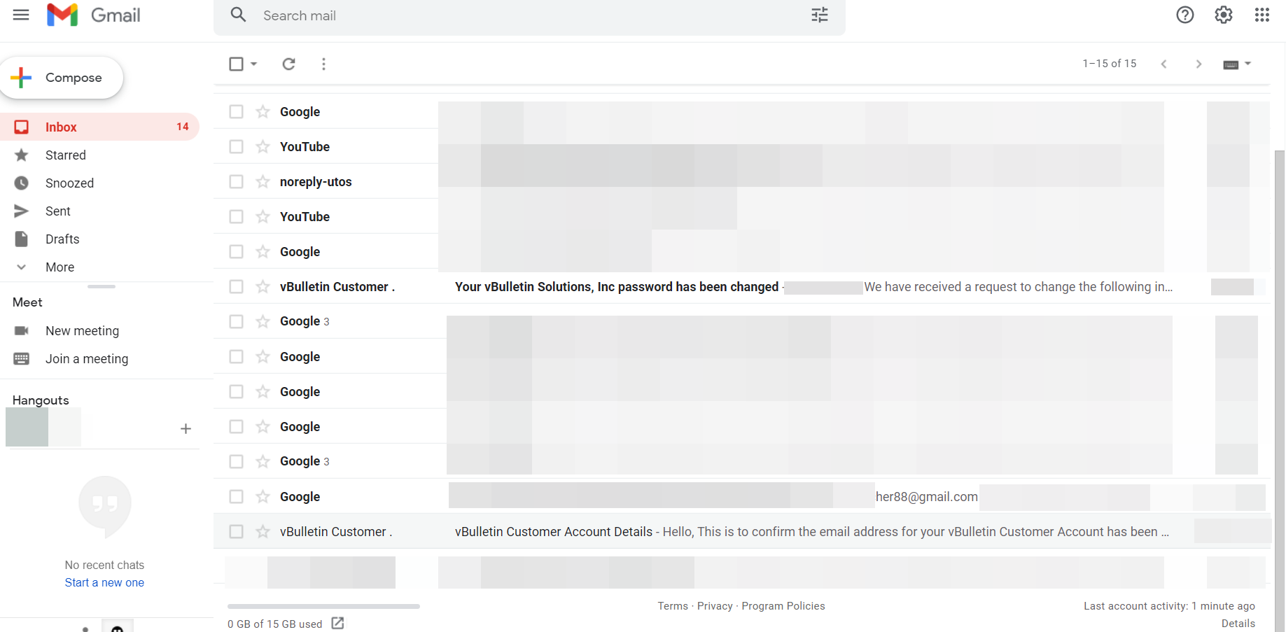Image resolution: width=1286 pixels, height=632 pixels.
Task: Add a Hangouts contact with plus icon
Action: coord(186,428)
